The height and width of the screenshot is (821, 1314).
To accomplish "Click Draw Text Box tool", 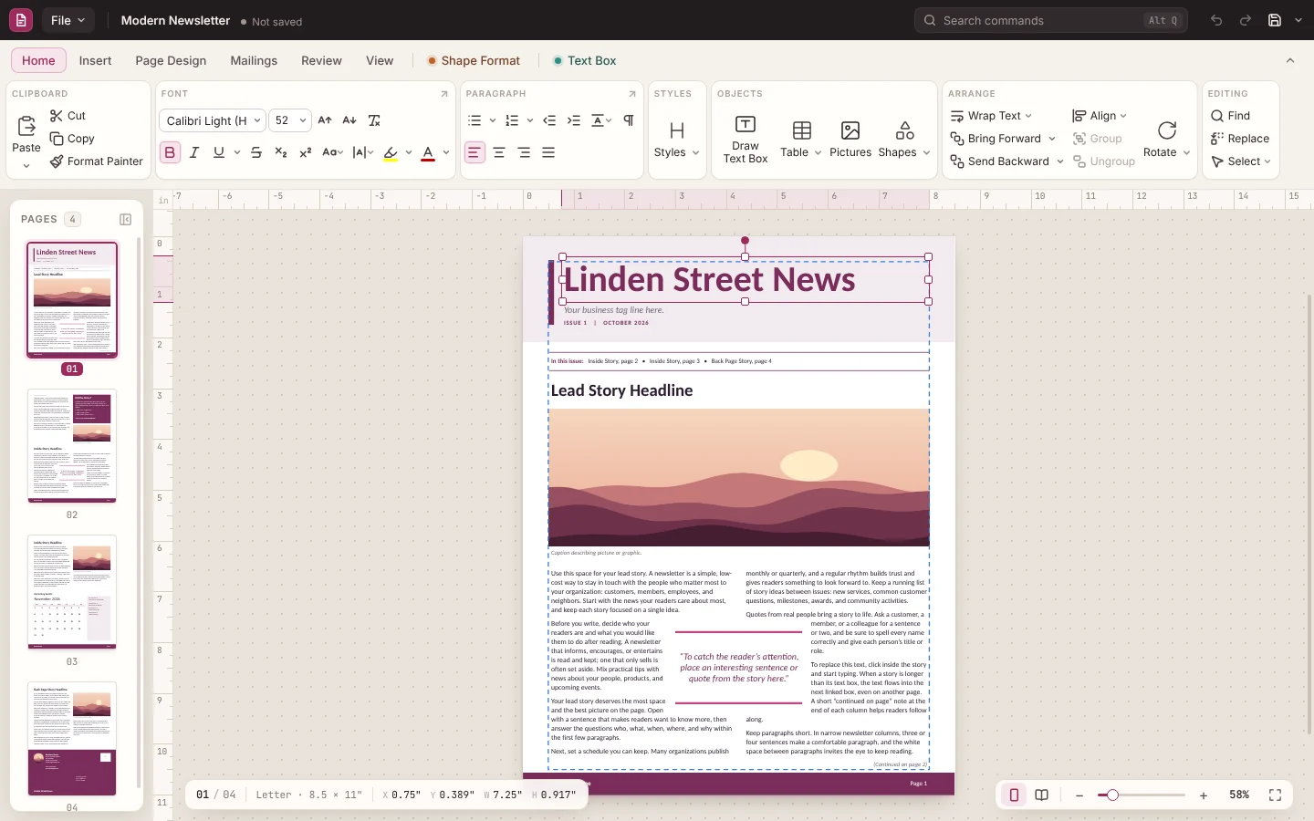I will (x=746, y=140).
